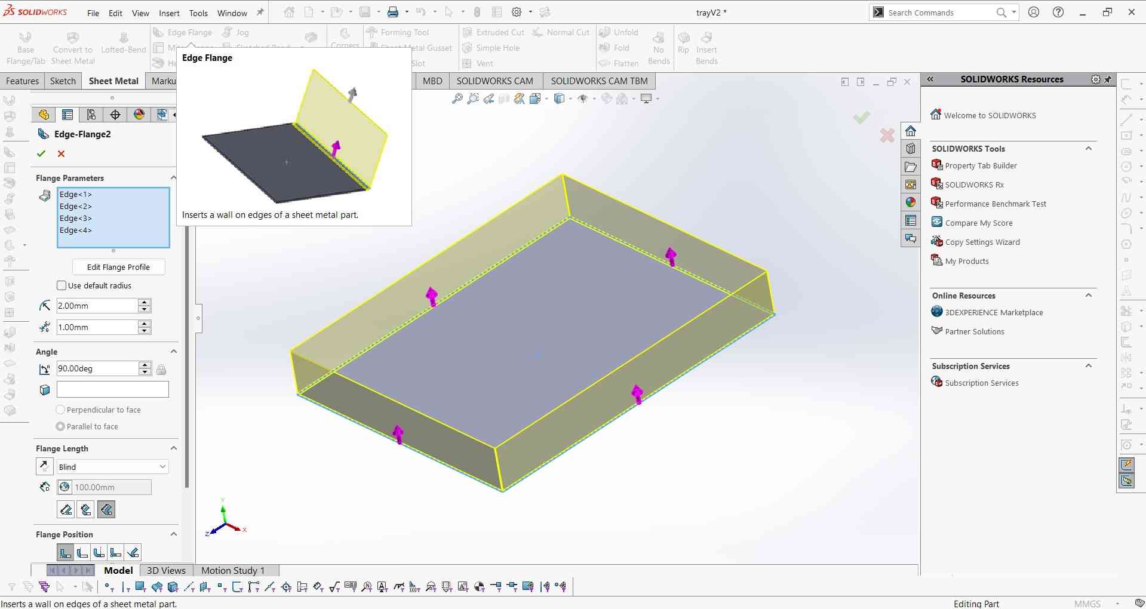This screenshot has width=1146, height=609.
Task: Select Tangent to Bend flange position icon
Action: click(x=133, y=552)
